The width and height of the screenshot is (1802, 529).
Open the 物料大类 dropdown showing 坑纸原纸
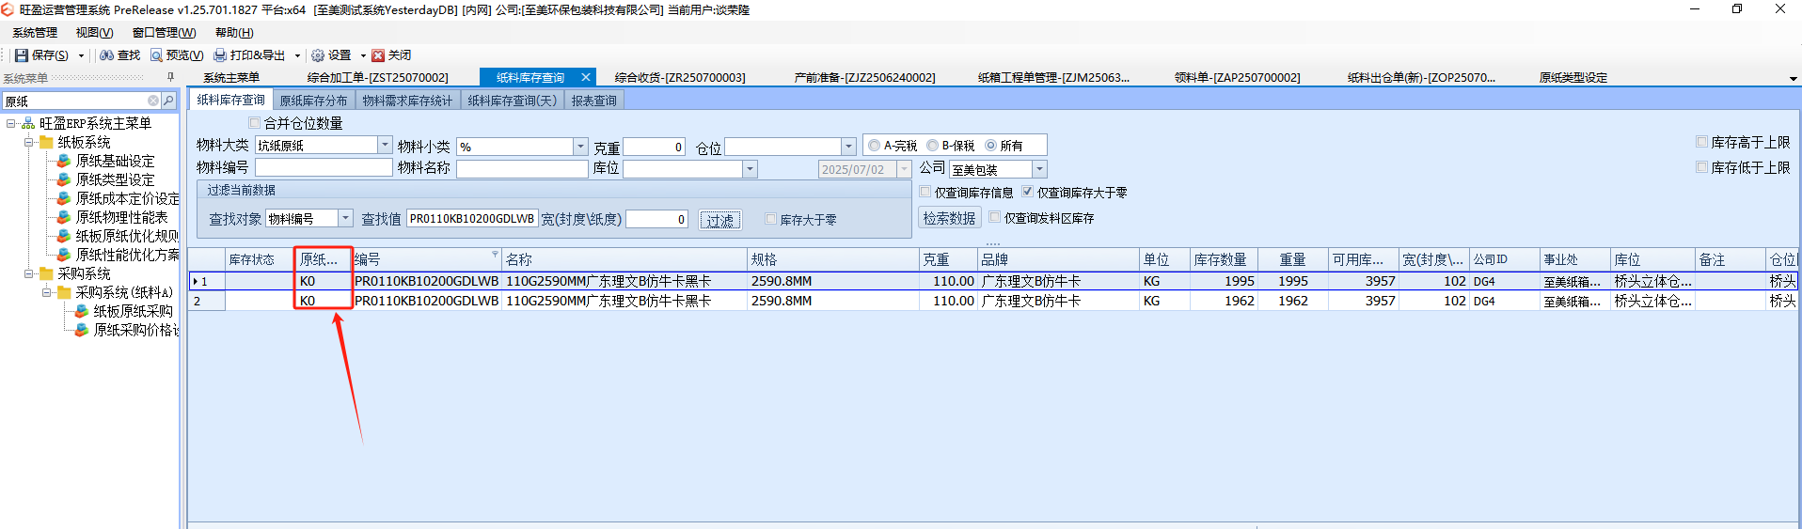385,146
